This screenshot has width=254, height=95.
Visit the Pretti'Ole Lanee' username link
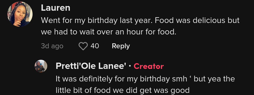pos(91,66)
